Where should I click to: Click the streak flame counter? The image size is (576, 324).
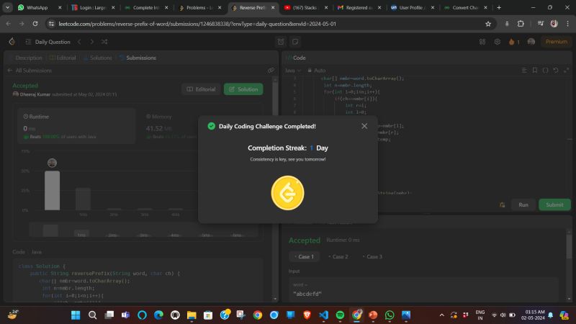tap(514, 42)
